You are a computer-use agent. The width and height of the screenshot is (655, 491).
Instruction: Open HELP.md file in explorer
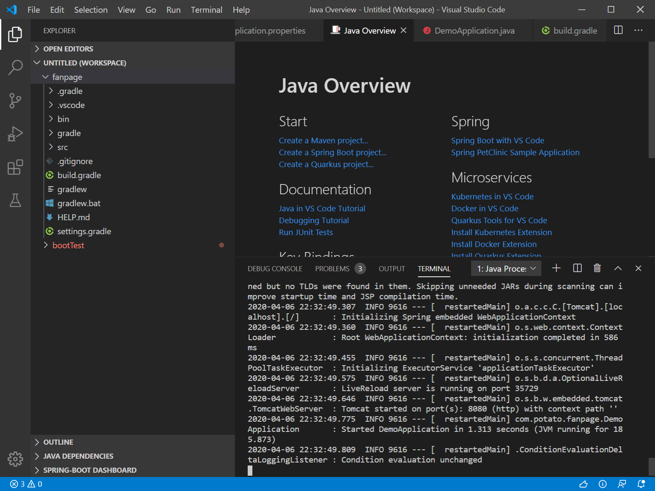(133, 217)
